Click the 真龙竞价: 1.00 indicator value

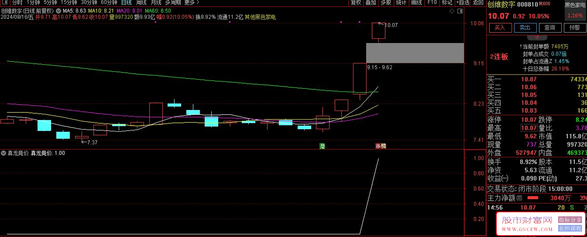tap(48, 153)
